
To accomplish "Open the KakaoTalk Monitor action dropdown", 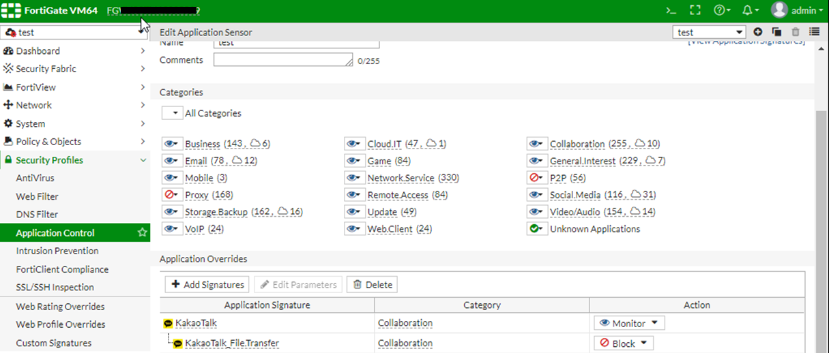I will coord(628,323).
